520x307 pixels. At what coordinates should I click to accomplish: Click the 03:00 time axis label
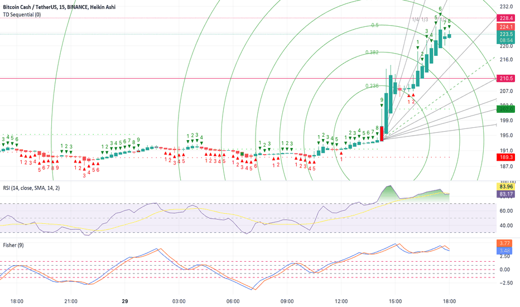179,301
